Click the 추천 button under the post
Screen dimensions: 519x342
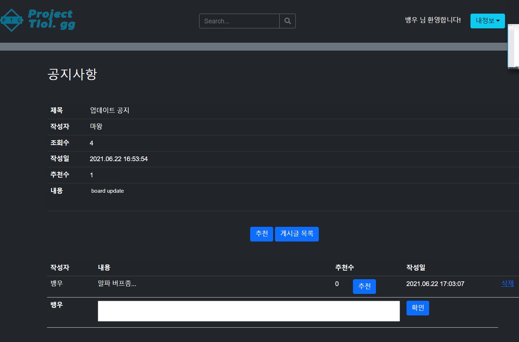tap(262, 234)
